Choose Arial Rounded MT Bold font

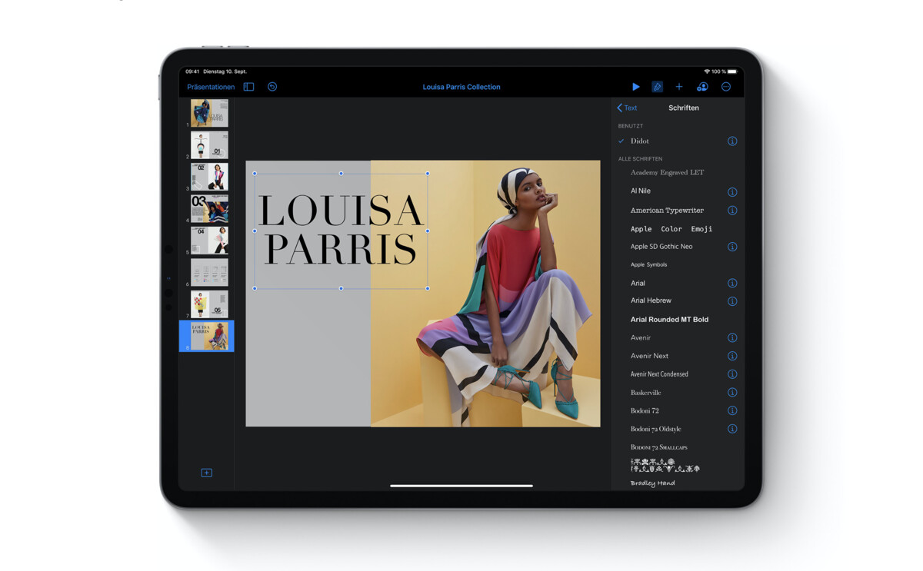point(669,320)
